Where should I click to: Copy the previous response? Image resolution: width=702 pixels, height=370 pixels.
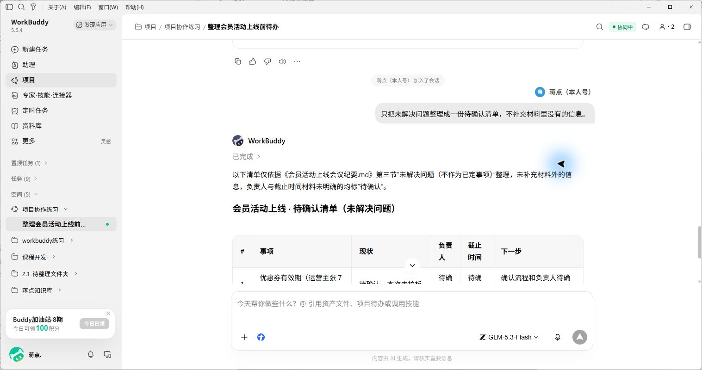tap(238, 62)
